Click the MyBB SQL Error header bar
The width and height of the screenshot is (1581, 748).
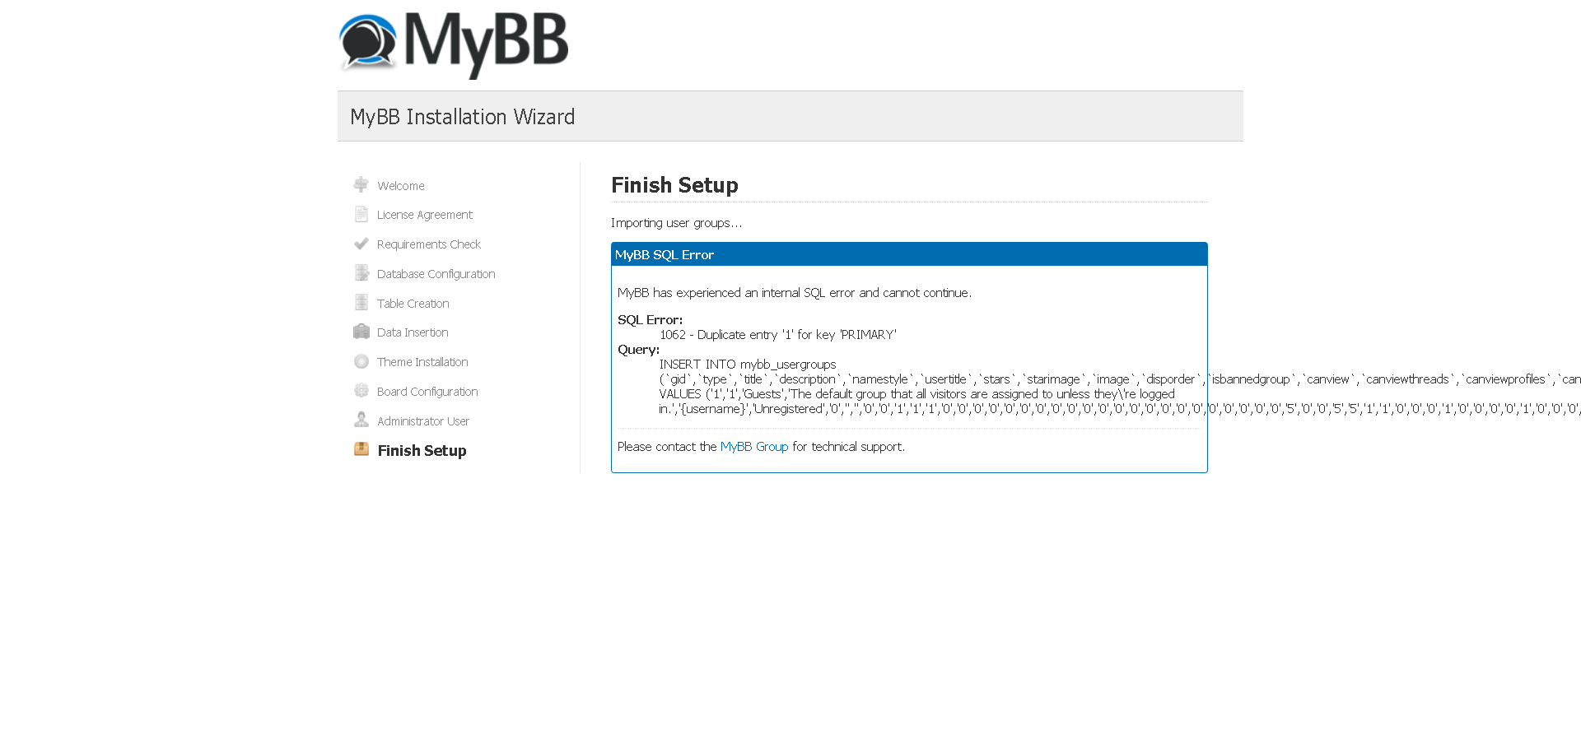[x=909, y=255]
